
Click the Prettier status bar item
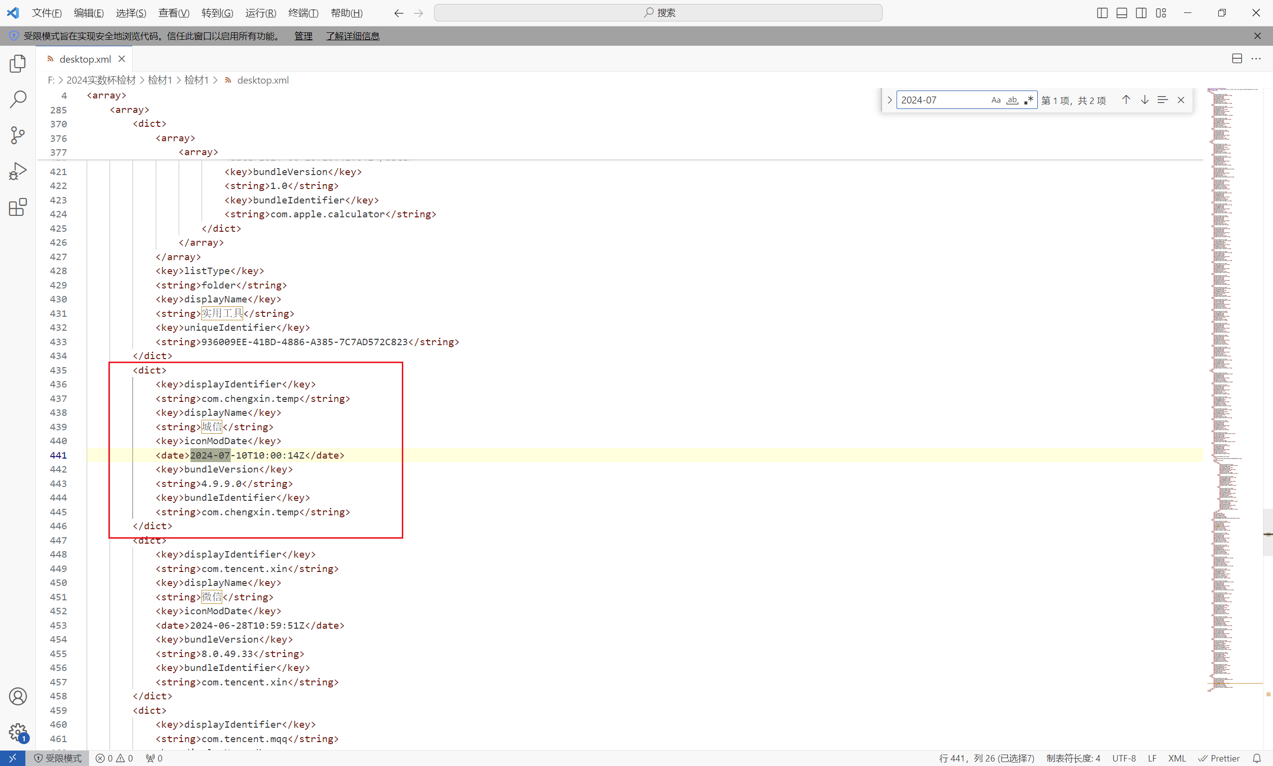(x=1219, y=758)
